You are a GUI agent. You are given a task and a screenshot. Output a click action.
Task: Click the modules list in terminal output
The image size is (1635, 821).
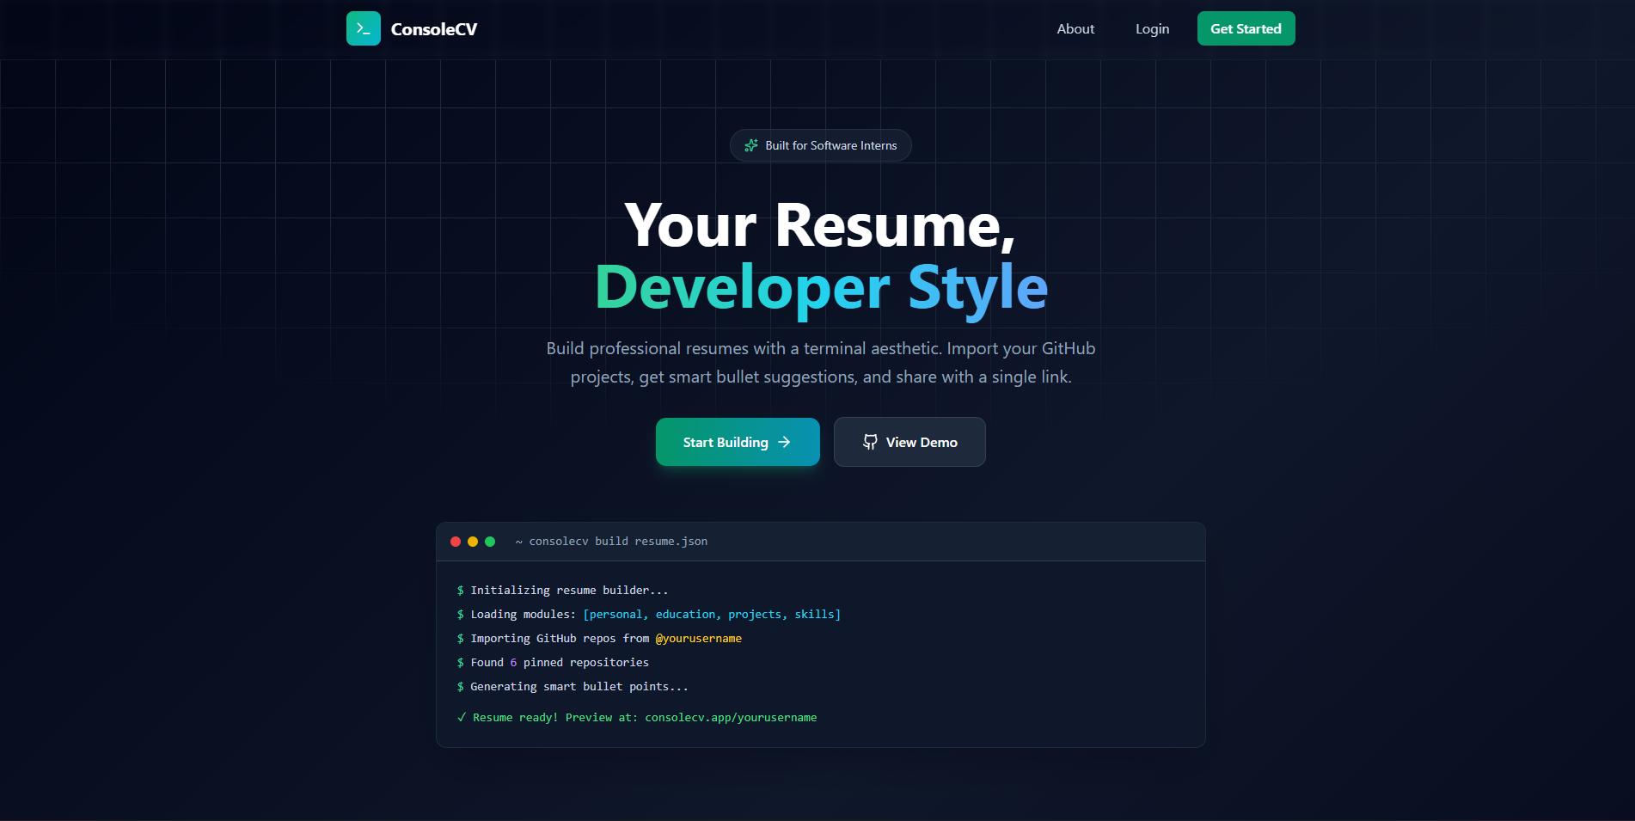tap(712, 614)
